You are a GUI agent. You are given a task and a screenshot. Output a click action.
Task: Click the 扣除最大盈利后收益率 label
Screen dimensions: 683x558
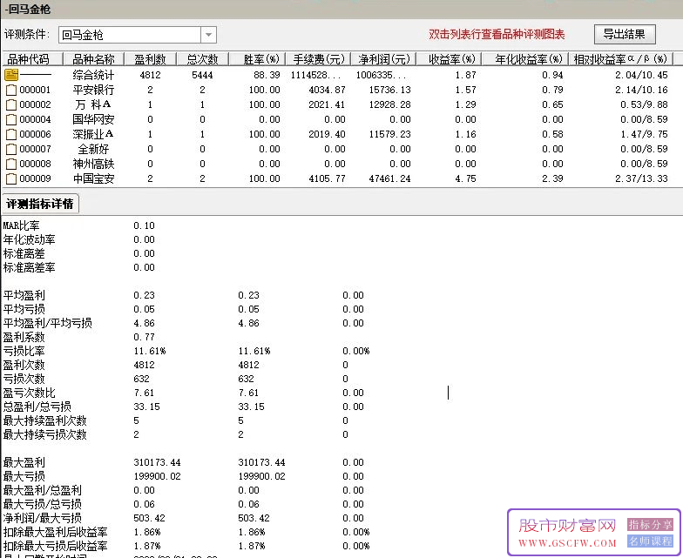[x=56, y=532]
